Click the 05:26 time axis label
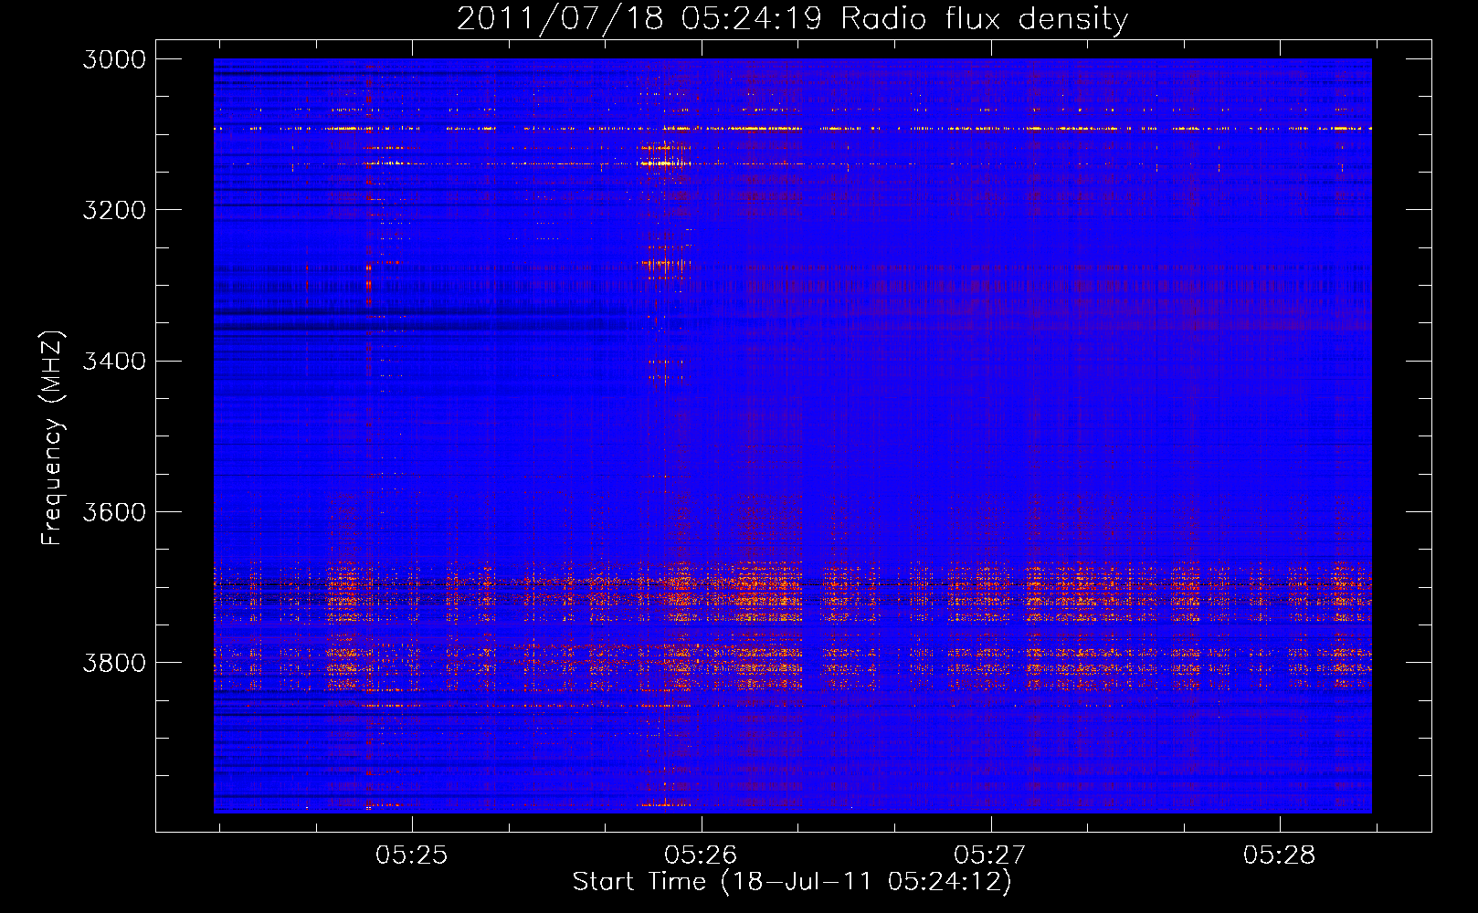 click(701, 855)
